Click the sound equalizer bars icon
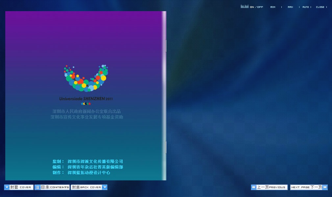This screenshot has height=197, width=332. pos(245,7)
